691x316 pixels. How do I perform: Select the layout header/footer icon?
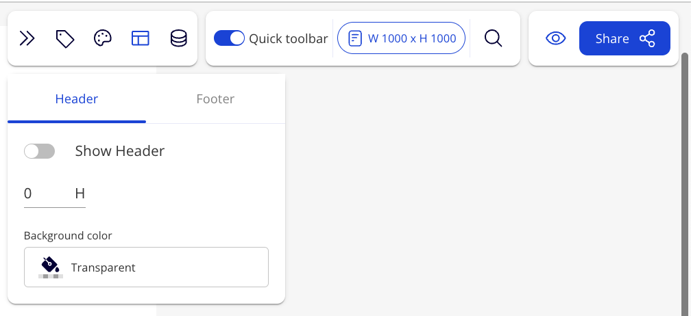[141, 38]
